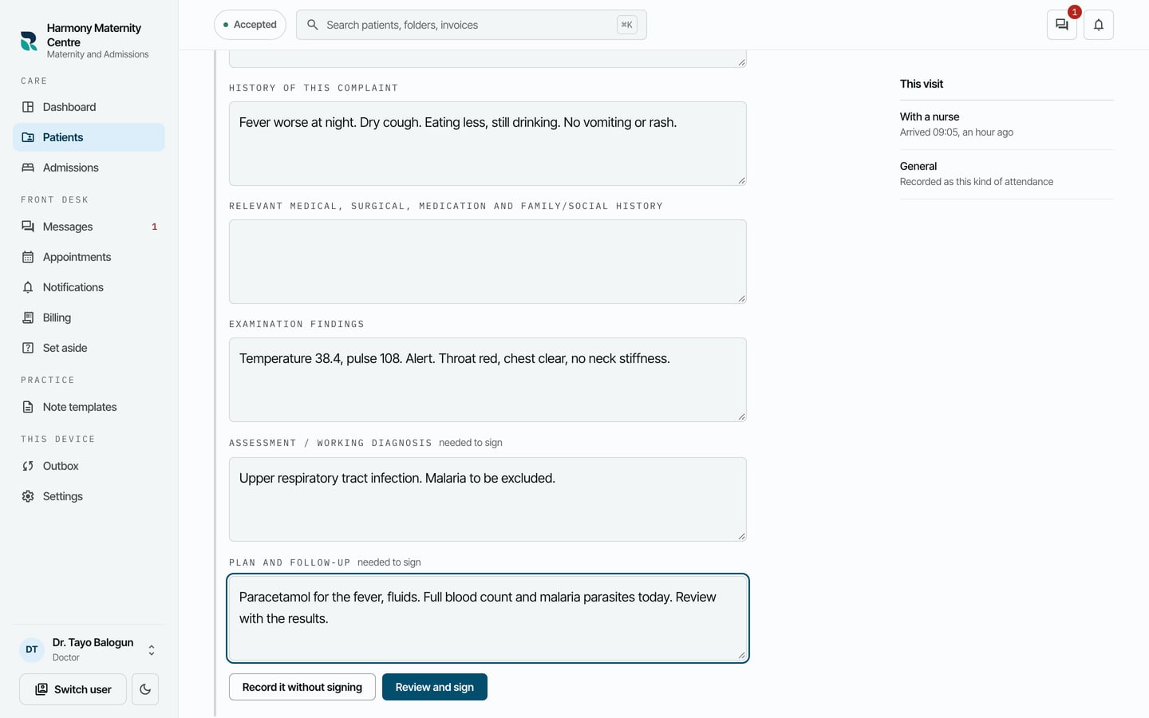Click the "With a nurse" visit status text

930,116
